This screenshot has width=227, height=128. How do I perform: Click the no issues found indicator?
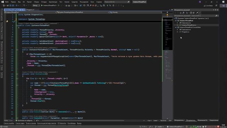point(24,121)
